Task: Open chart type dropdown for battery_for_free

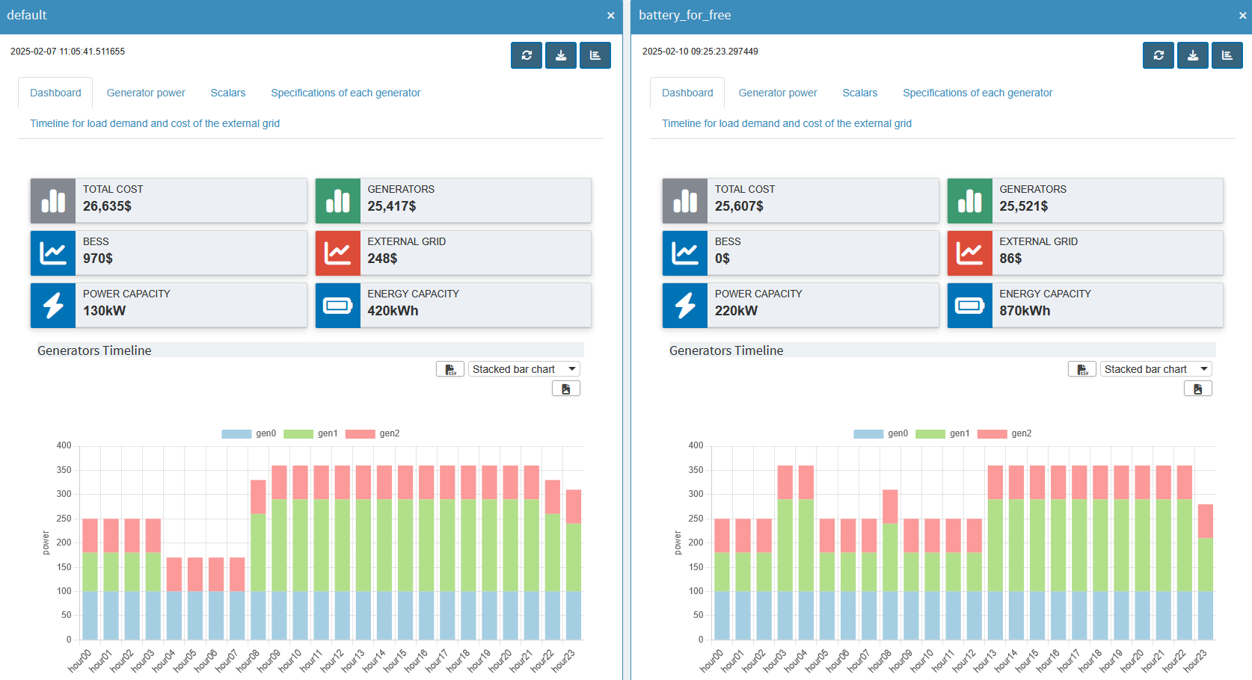Action: 1156,368
